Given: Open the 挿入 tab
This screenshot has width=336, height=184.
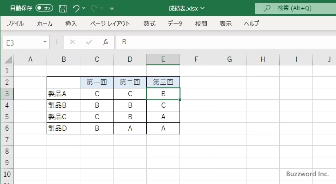Looking at the screenshot, I should [x=71, y=23].
